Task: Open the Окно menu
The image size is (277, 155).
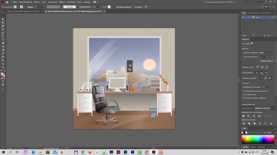Action: click(79, 2)
